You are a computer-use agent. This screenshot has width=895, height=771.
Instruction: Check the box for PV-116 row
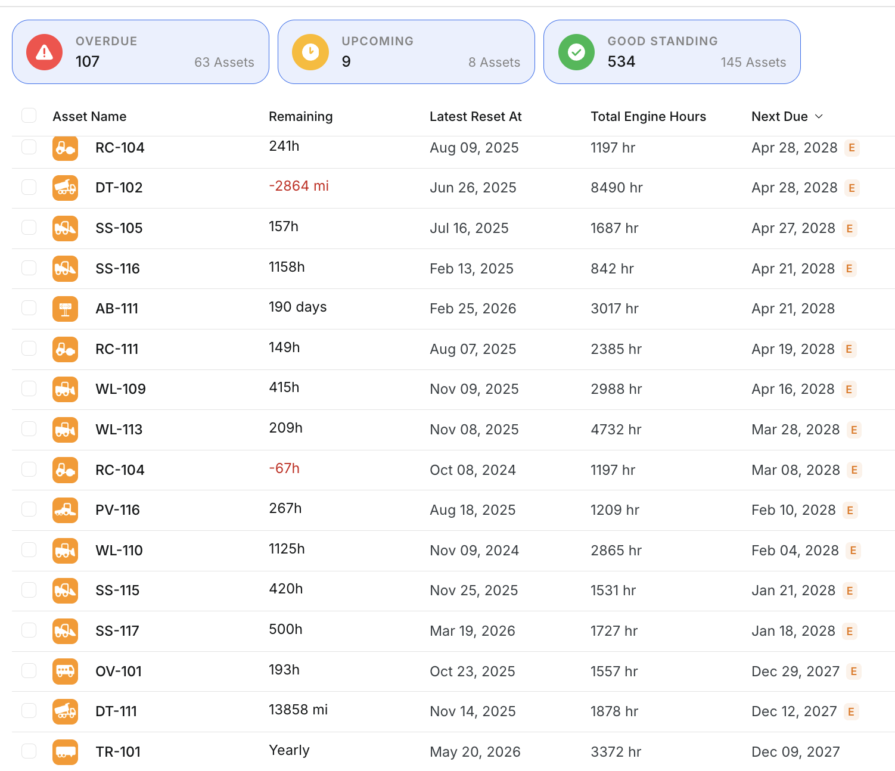29,509
